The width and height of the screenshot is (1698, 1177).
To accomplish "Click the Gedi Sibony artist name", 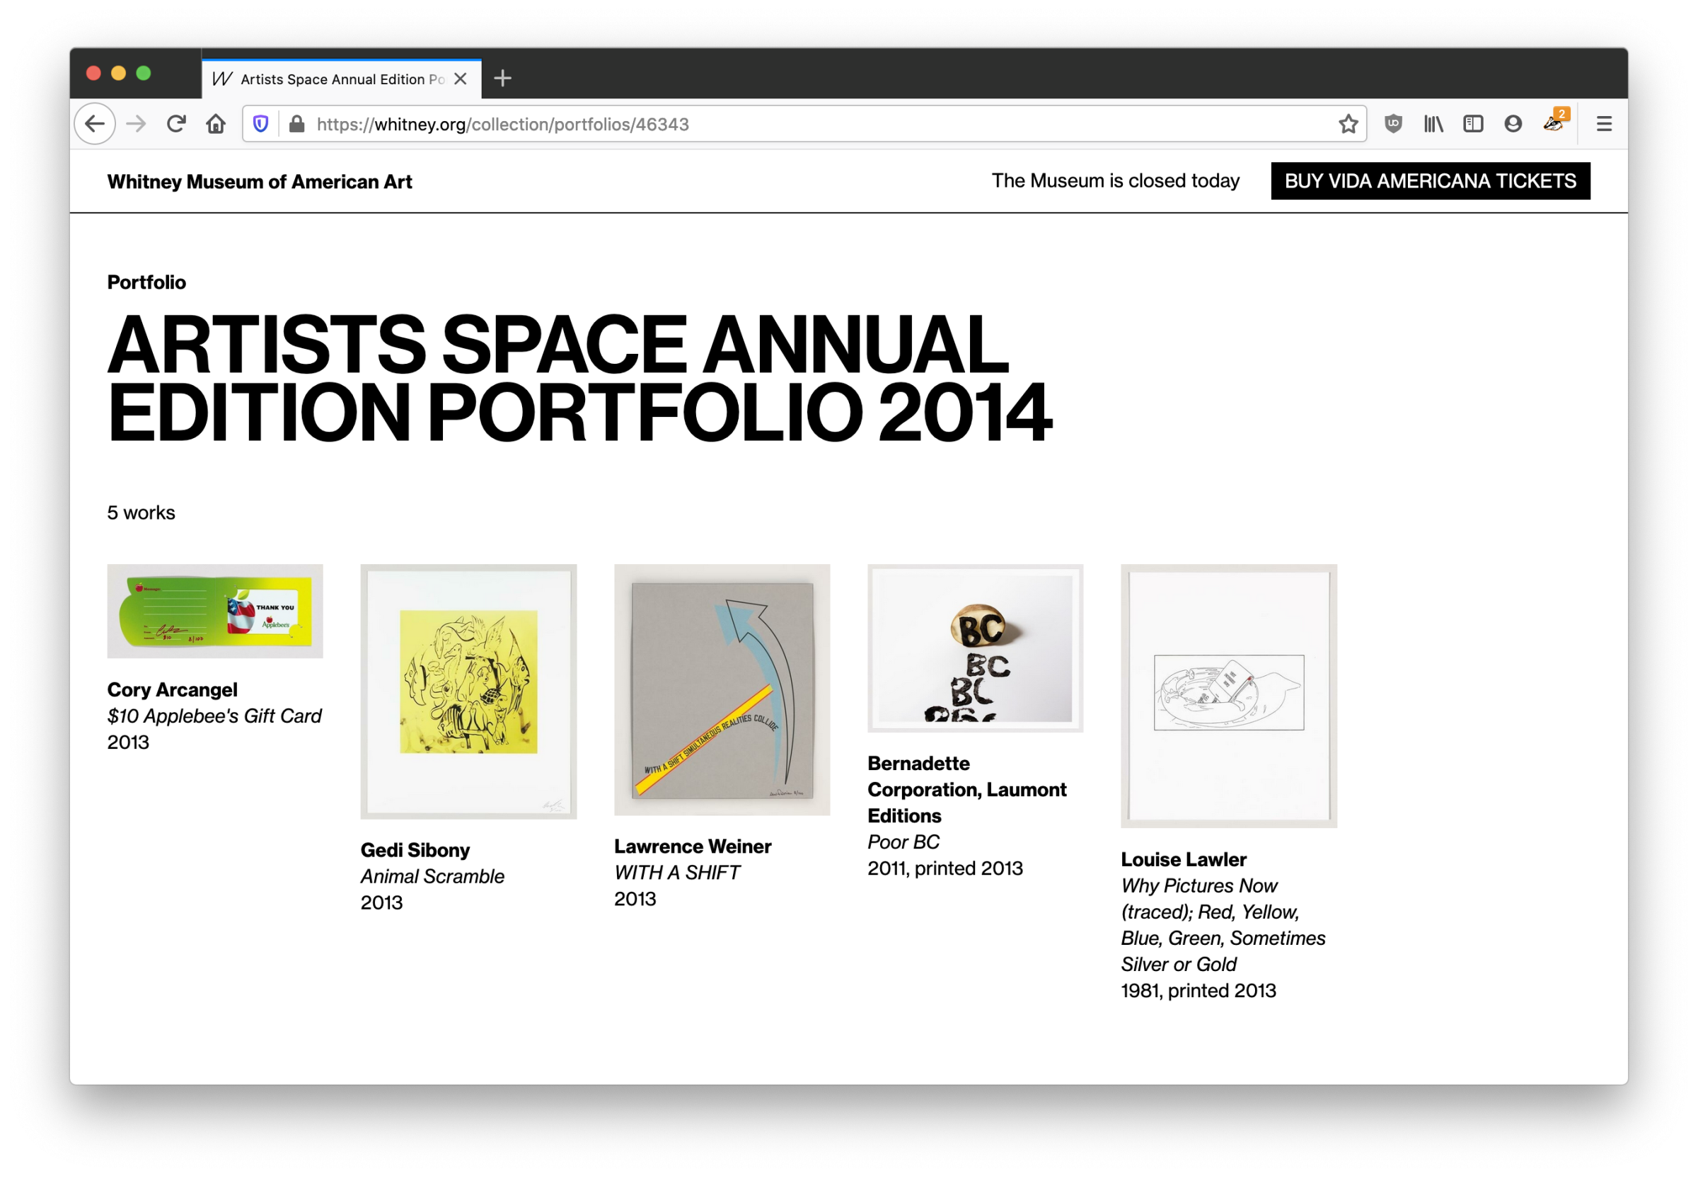I will tap(415, 850).
